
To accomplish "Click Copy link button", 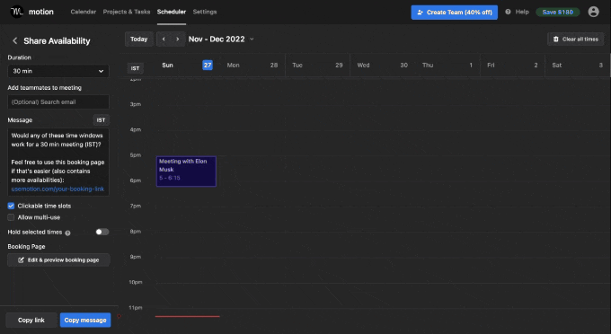I will coord(31,320).
